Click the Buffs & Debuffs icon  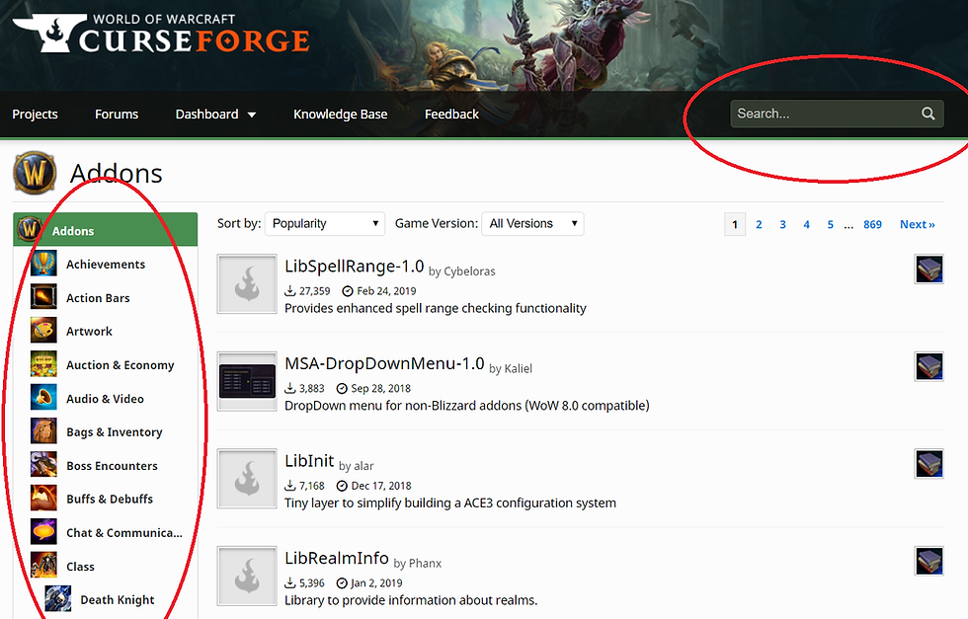(x=43, y=498)
